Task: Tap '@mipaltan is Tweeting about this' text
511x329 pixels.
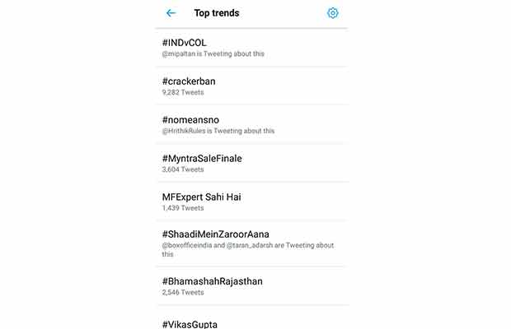Action: pyautogui.click(x=213, y=54)
